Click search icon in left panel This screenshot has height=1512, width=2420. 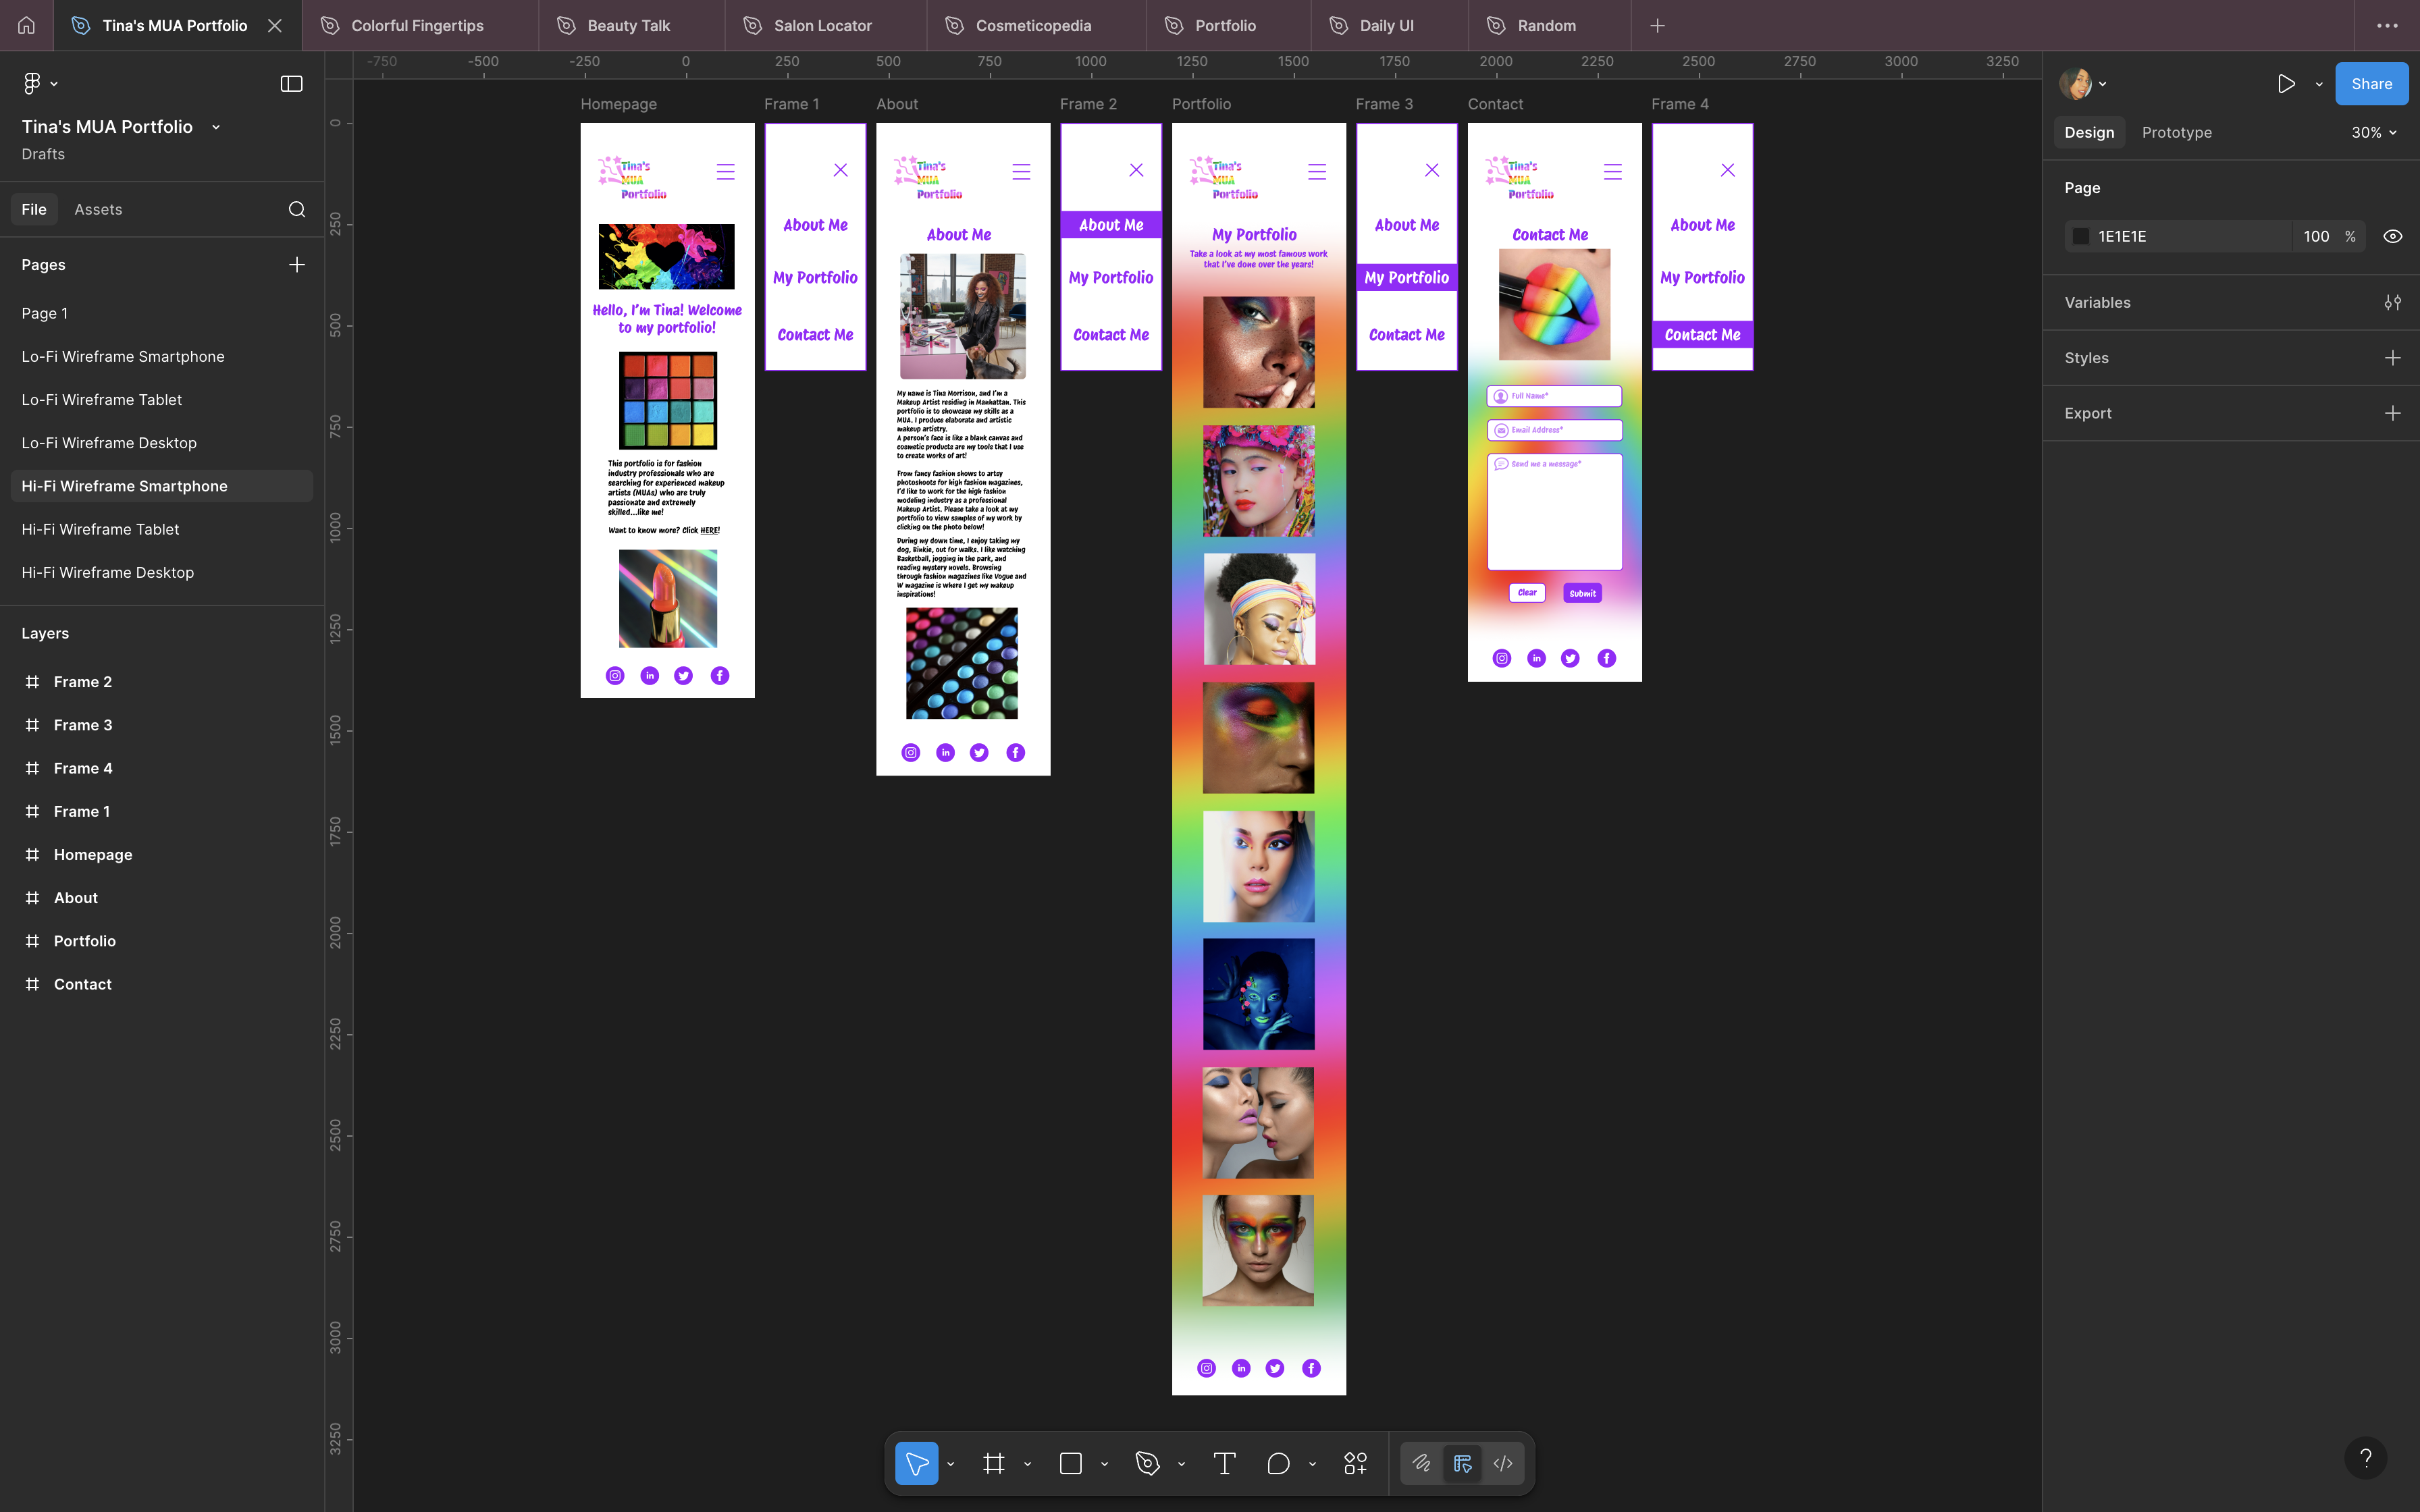coord(297,209)
